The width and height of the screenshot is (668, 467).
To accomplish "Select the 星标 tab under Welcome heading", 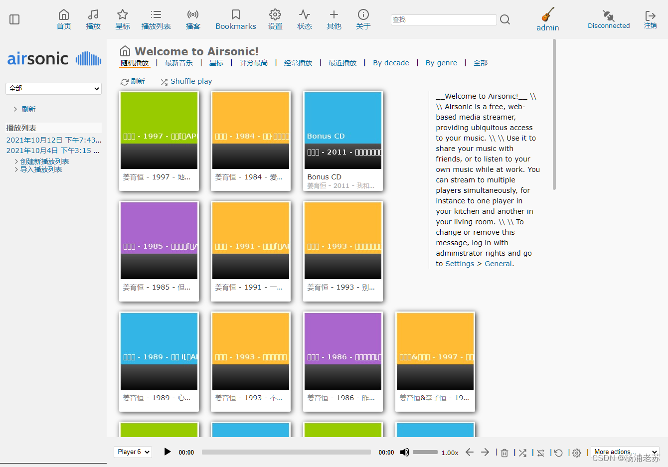I will [x=216, y=63].
